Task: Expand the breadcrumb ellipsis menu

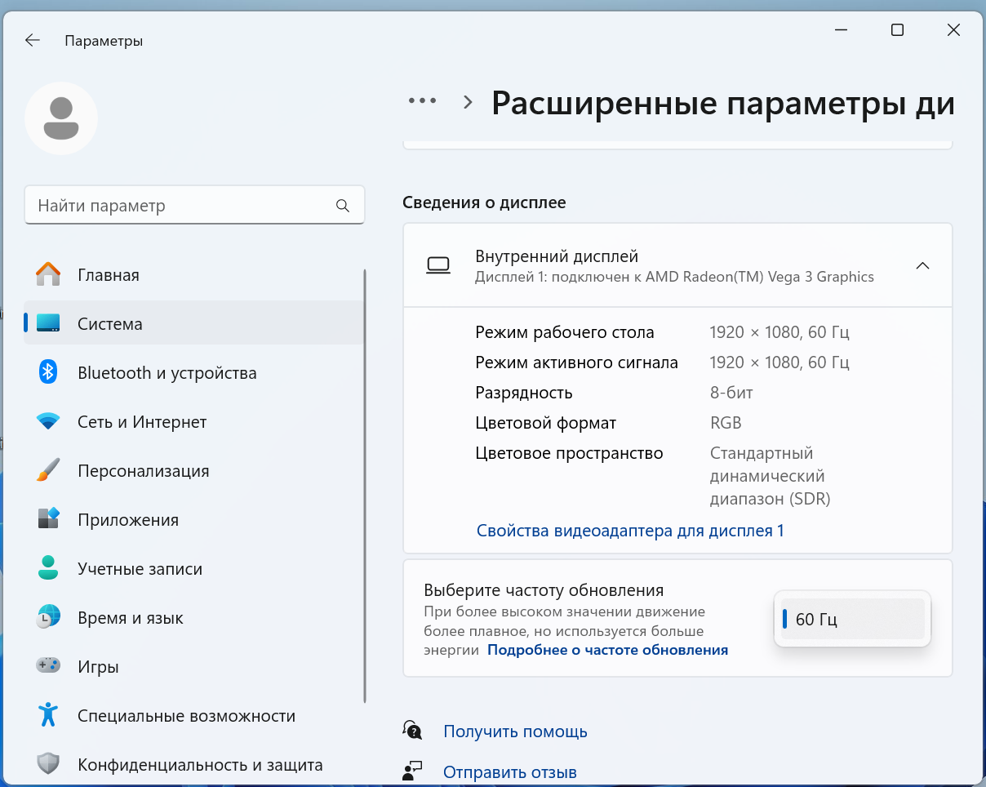Action: coord(422,101)
